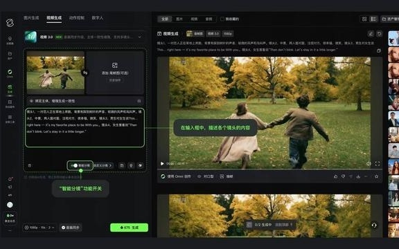
Task: Play the first generated video
Action: click(162, 164)
